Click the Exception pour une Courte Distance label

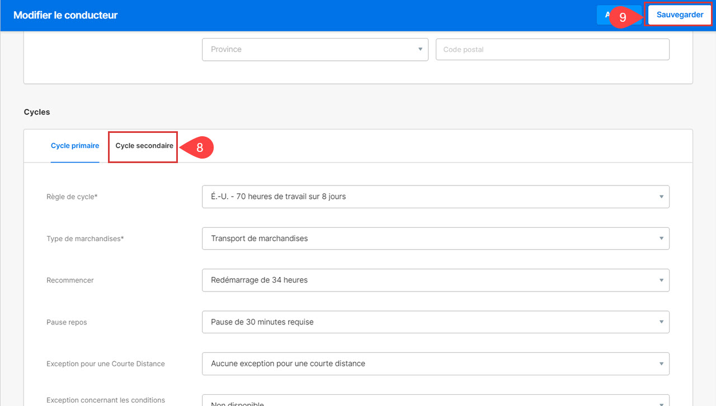click(x=106, y=364)
